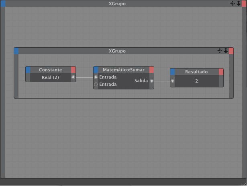Open Constante node blue inputs corner

click(x=28, y=70)
